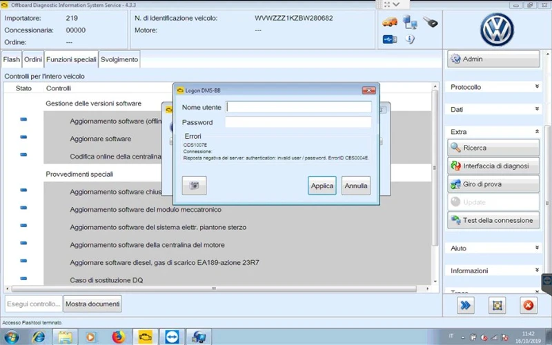Open Interfaccia di diagnosi
The image size is (552, 345).
pos(493,166)
